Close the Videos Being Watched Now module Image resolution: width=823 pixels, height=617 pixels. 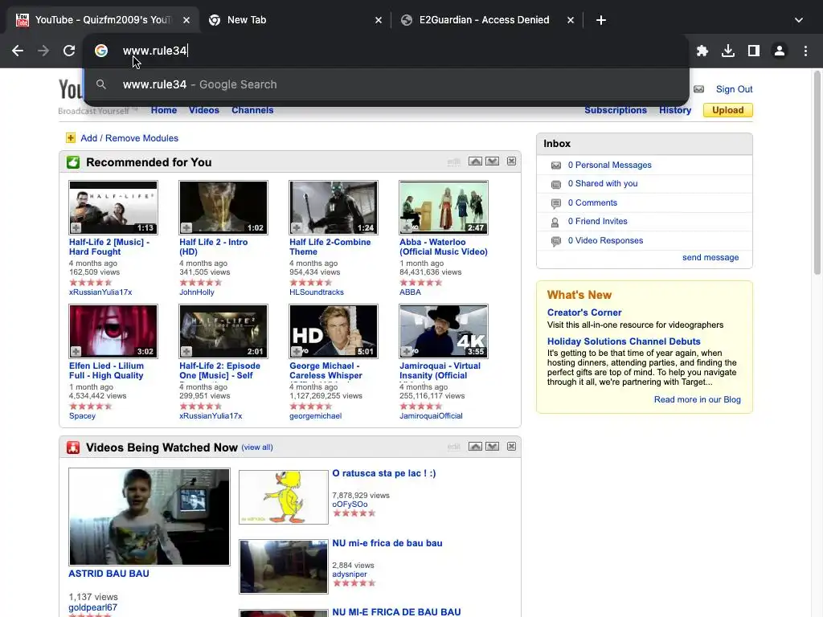(x=511, y=447)
